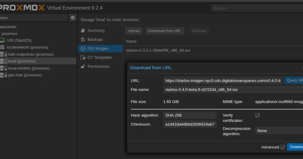Select localnetwork (proxmox) in the tree
303x159 pixels.
pos(38,47)
